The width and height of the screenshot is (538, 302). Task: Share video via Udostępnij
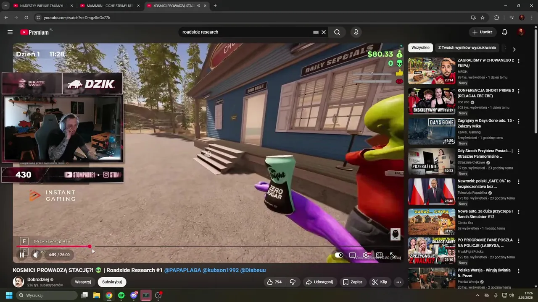pos(319,282)
